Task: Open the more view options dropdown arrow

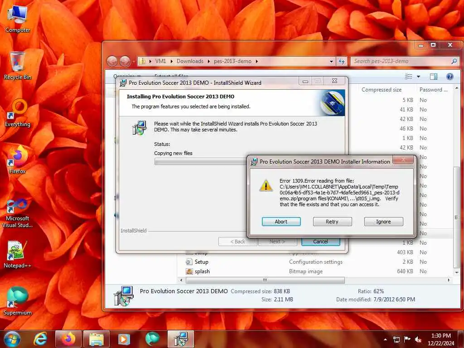Action: (x=418, y=77)
